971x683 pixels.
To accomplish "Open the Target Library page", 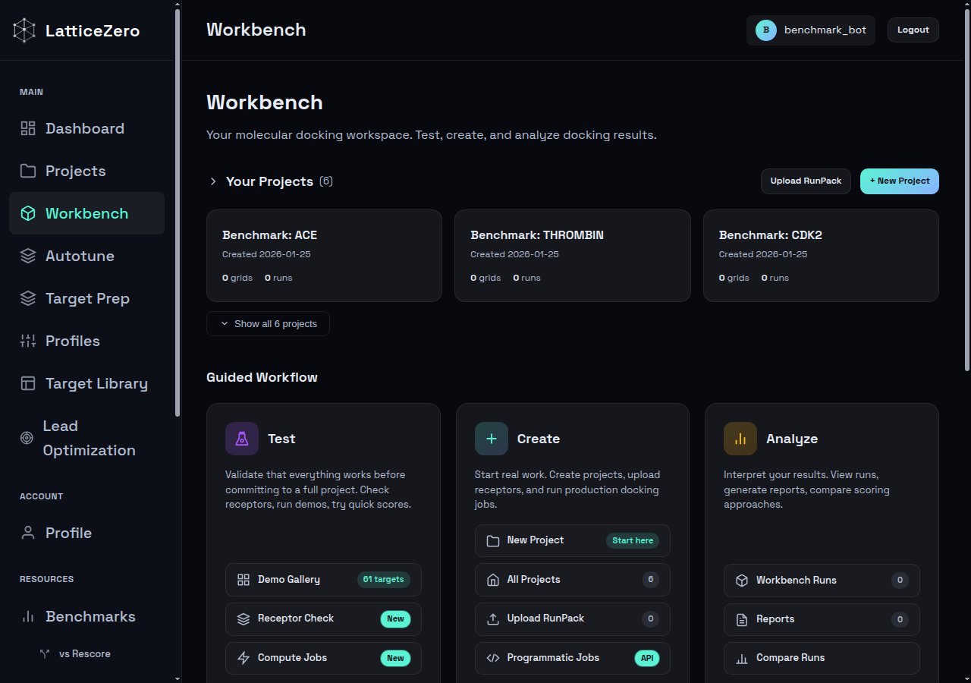I will coord(86,383).
